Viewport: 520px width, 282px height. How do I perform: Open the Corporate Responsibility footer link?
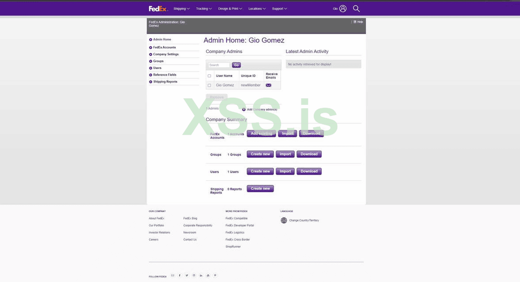198,225
